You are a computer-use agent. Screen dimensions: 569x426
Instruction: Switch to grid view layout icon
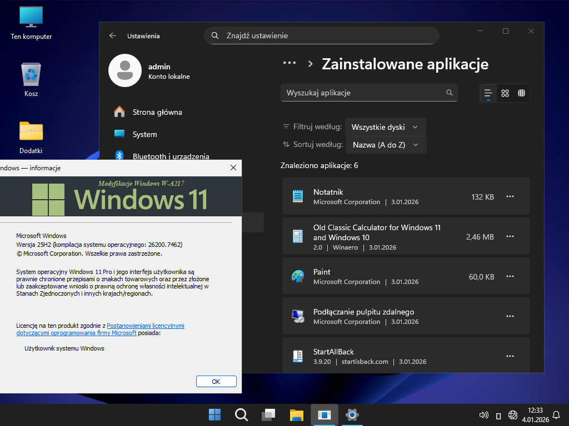(505, 93)
